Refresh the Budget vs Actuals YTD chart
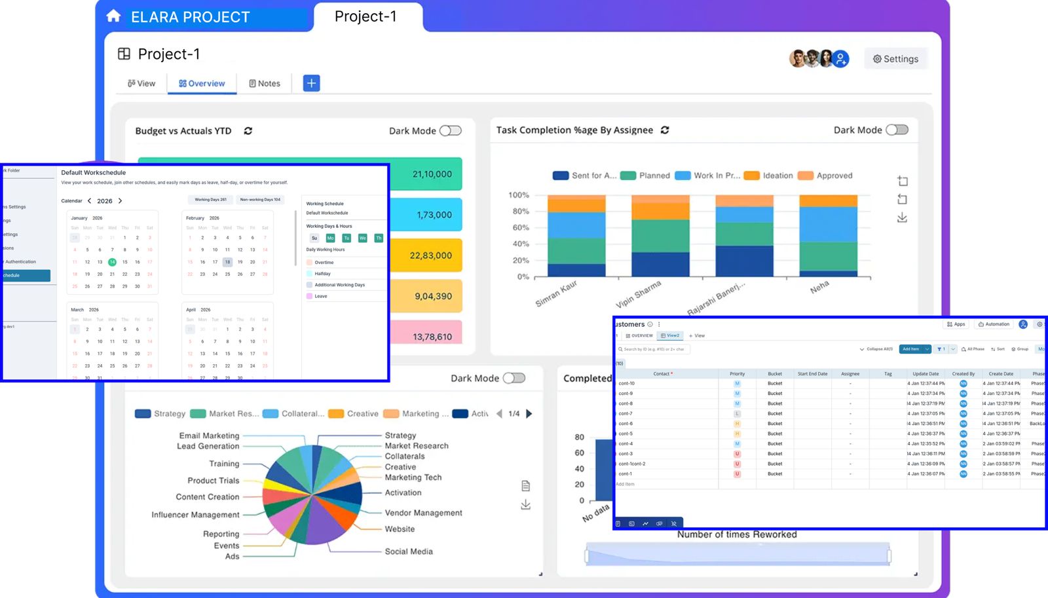 pos(248,131)
